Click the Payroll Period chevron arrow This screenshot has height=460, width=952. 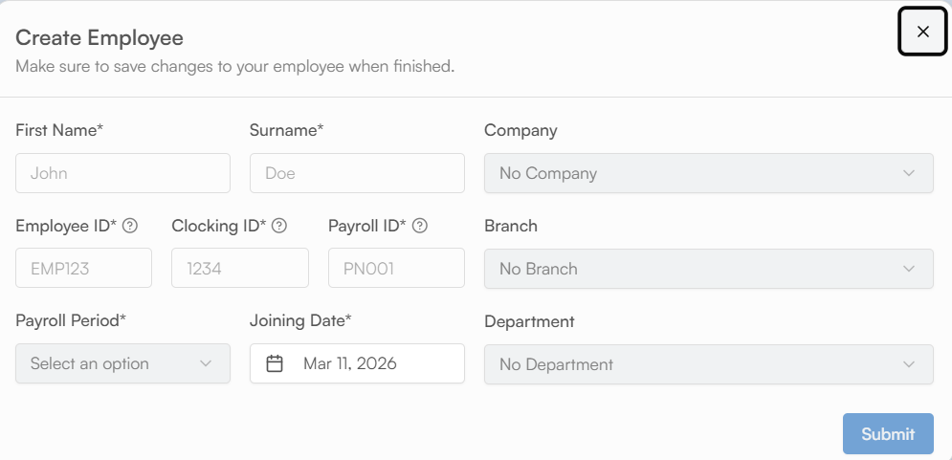[205, 363]
